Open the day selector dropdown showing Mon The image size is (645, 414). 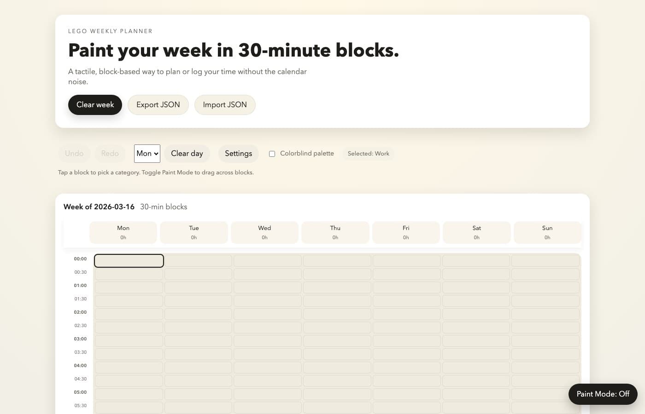pyautogui.click(x=147, y=153)
